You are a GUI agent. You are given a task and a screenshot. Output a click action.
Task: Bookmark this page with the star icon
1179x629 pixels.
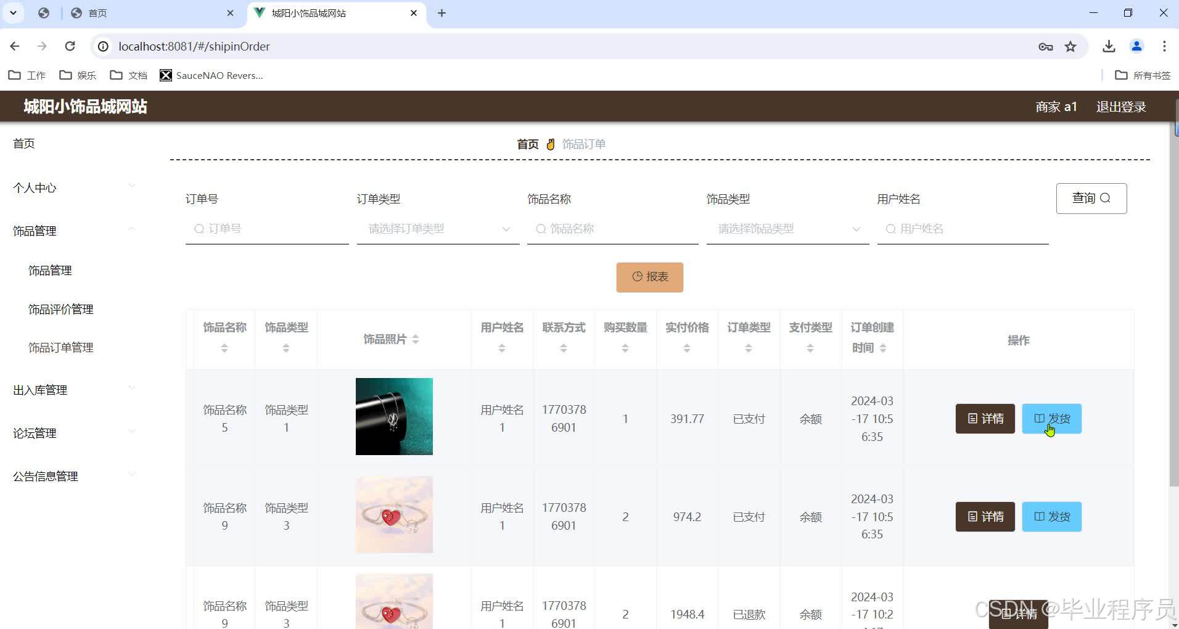point(1070,46)
